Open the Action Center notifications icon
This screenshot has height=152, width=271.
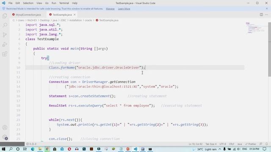[264, 149]
